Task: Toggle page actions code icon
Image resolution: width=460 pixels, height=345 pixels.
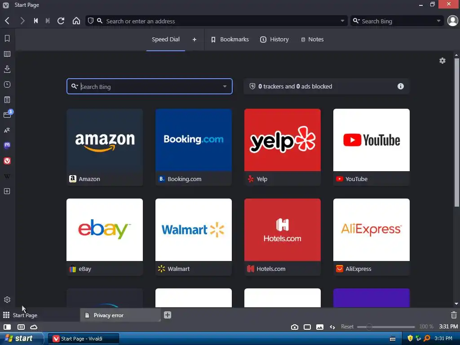Action: click(x=332, y=327)
